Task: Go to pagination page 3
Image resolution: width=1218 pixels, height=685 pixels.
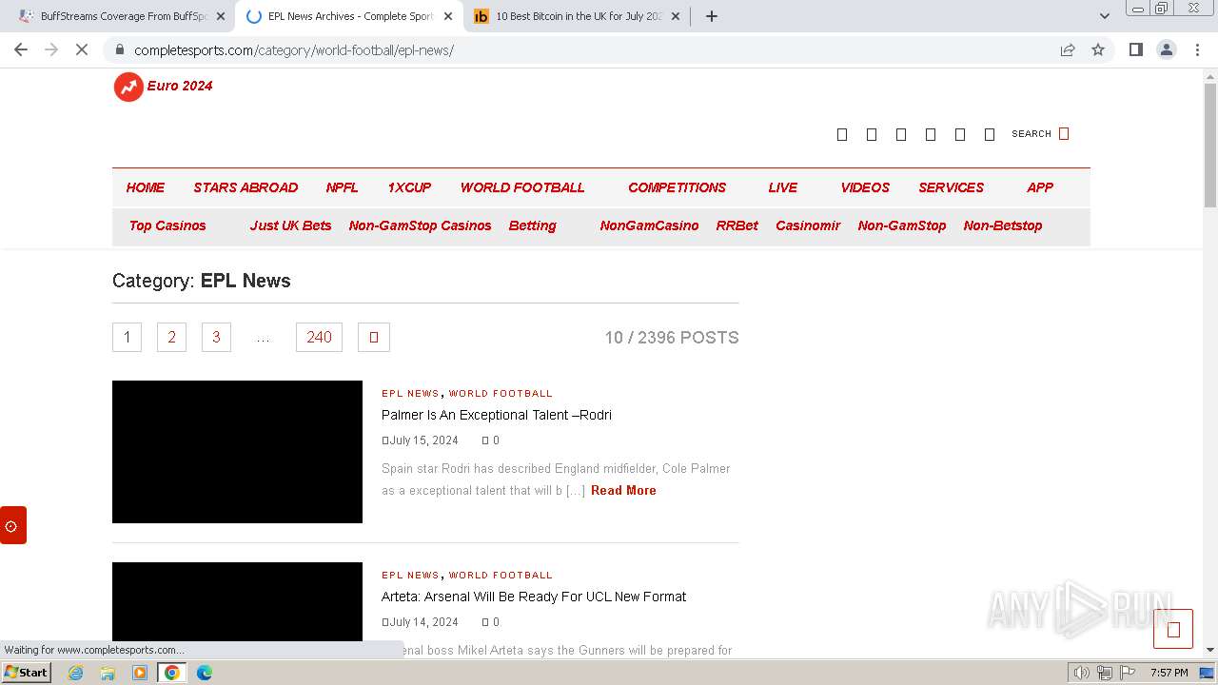Action: (x=216, y=337)
